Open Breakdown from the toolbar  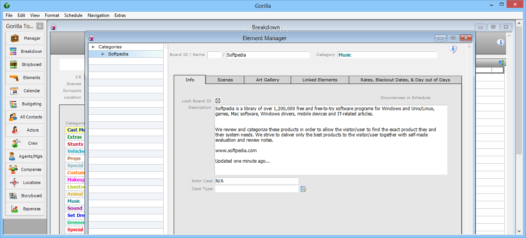tap(25, 51)
